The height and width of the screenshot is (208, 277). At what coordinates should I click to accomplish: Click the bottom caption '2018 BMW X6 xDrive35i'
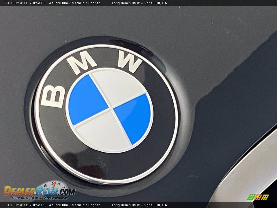tap(25, 205)
